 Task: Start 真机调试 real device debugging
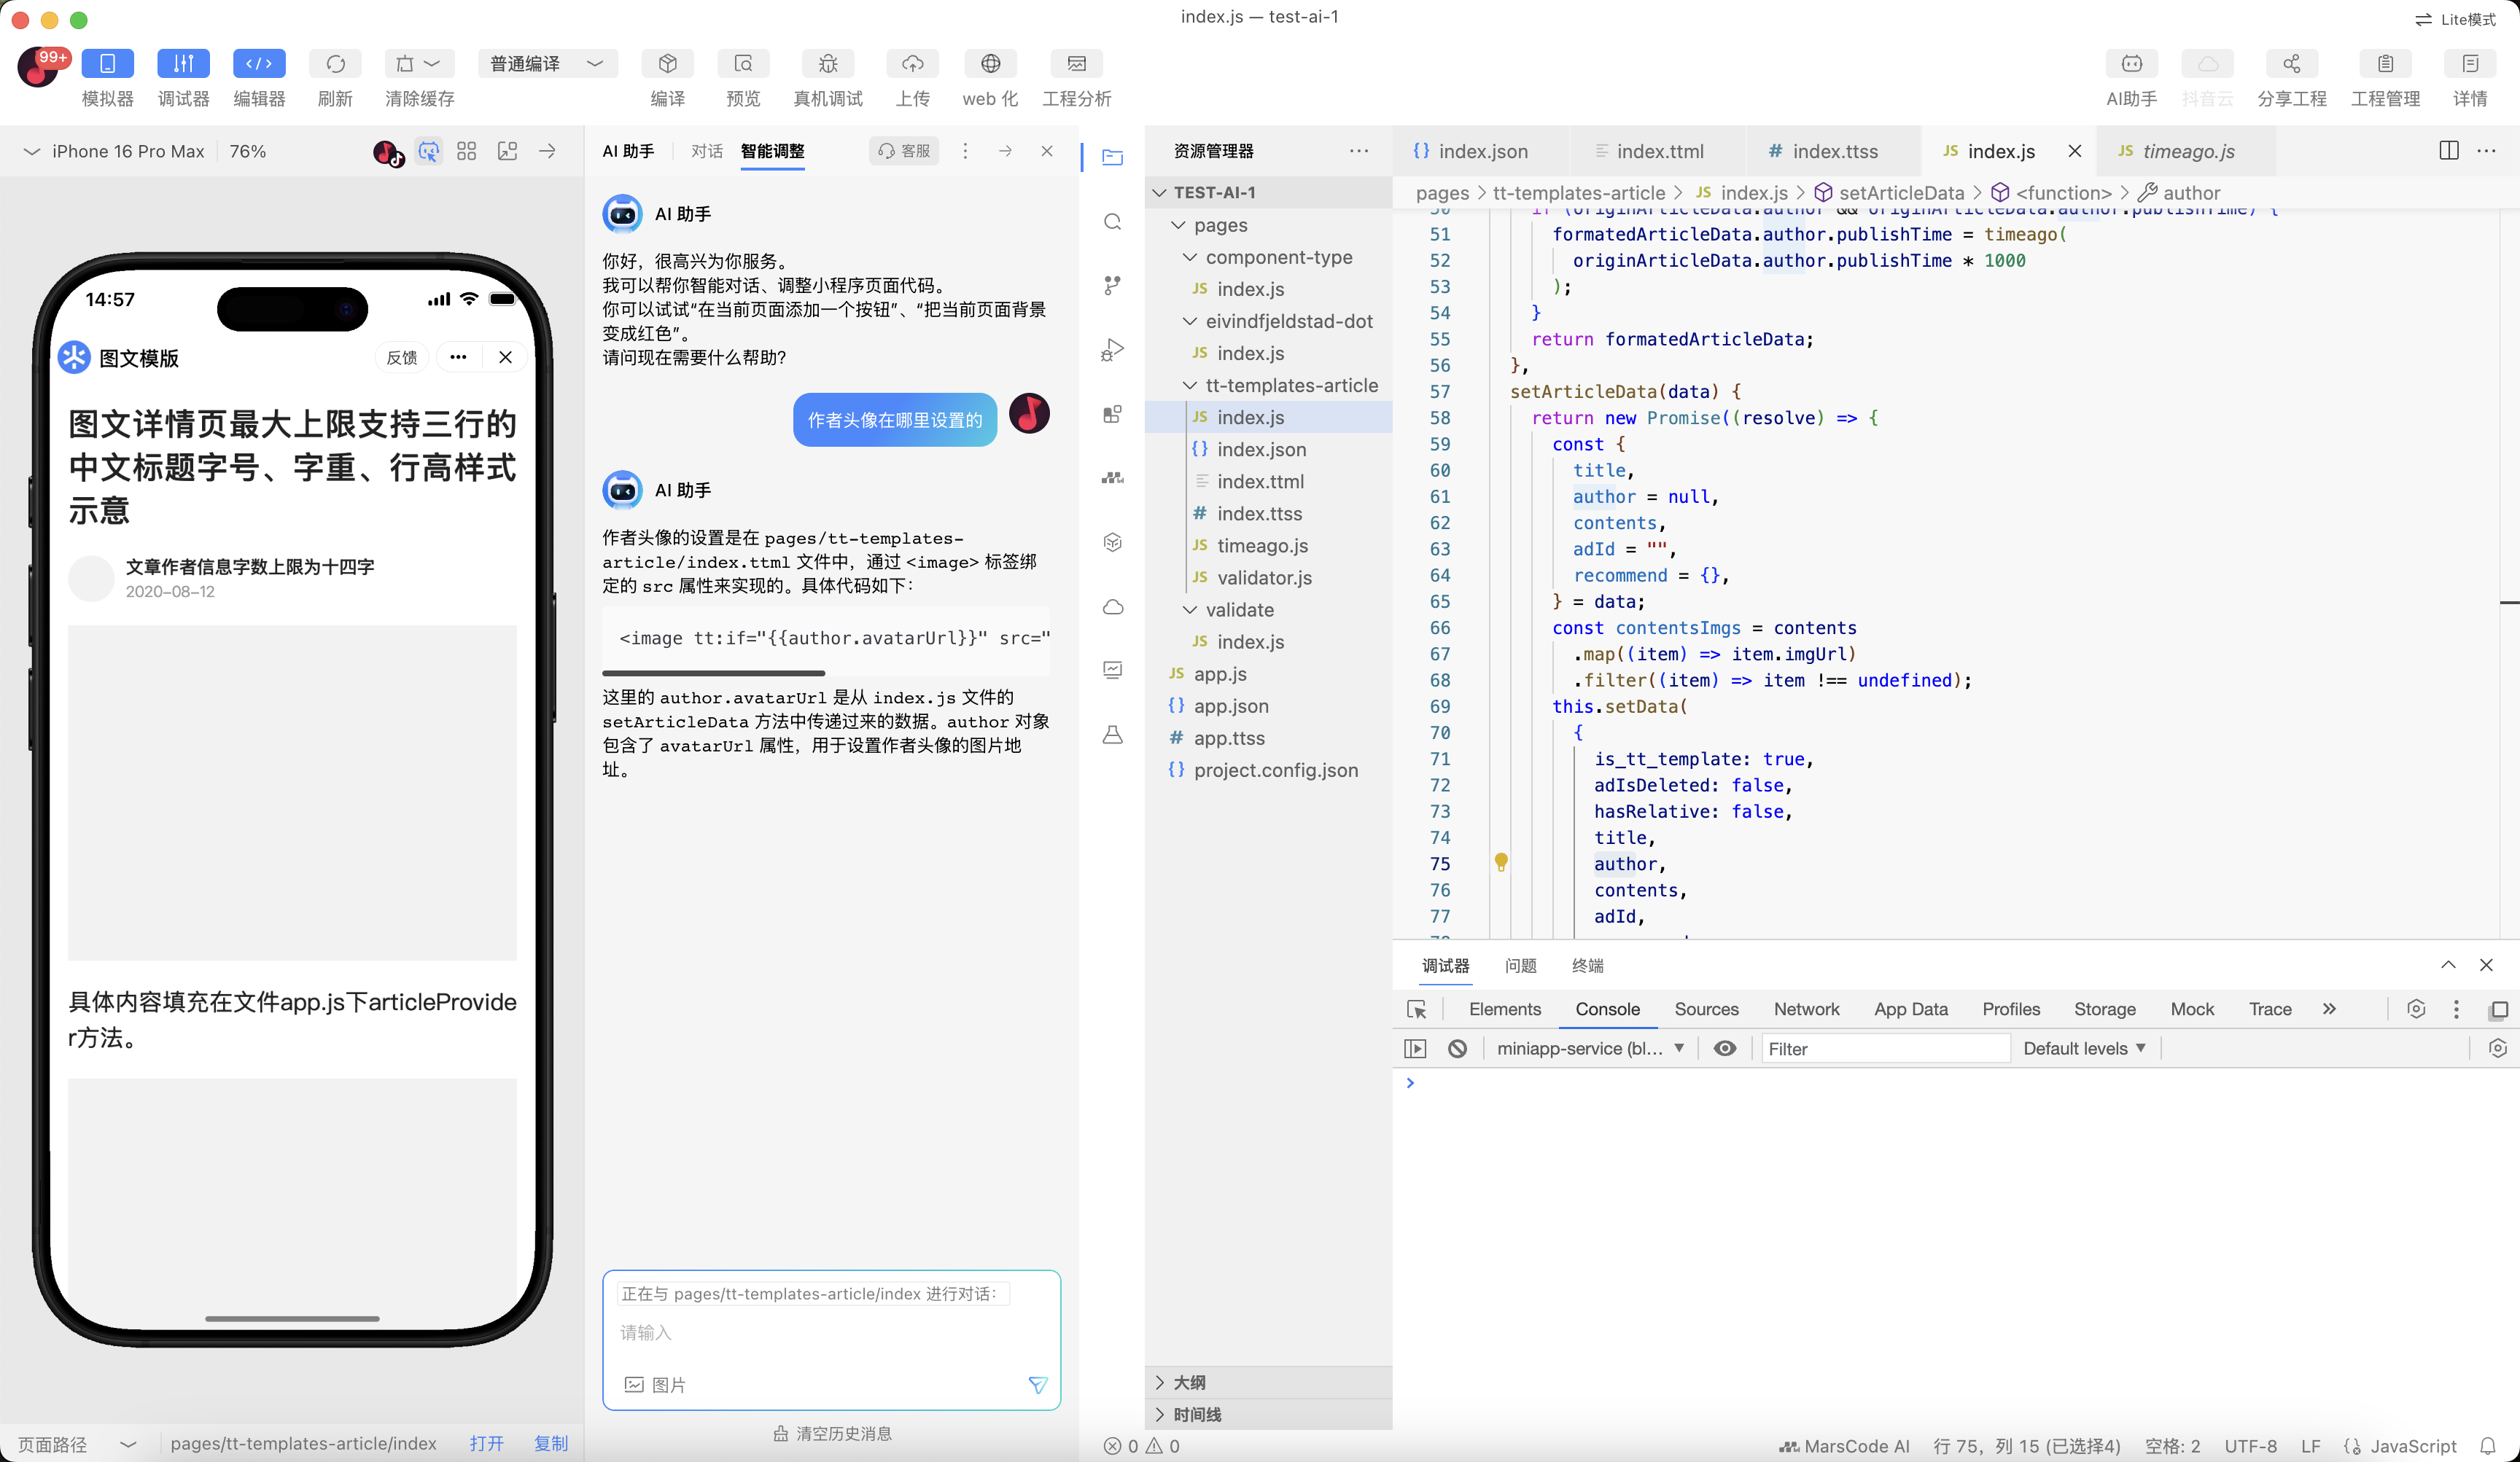(828, 64)
